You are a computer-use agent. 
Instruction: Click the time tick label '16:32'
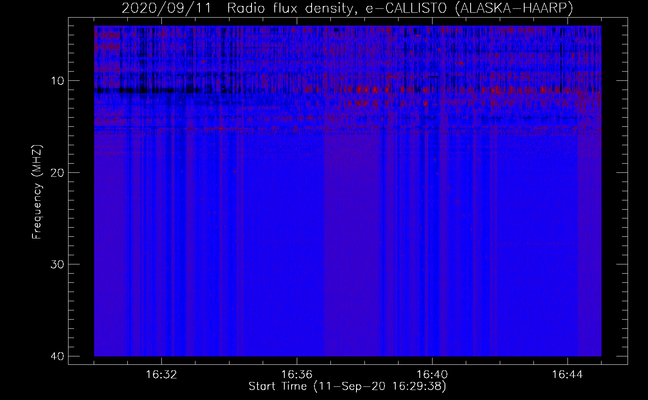point(161,375)
